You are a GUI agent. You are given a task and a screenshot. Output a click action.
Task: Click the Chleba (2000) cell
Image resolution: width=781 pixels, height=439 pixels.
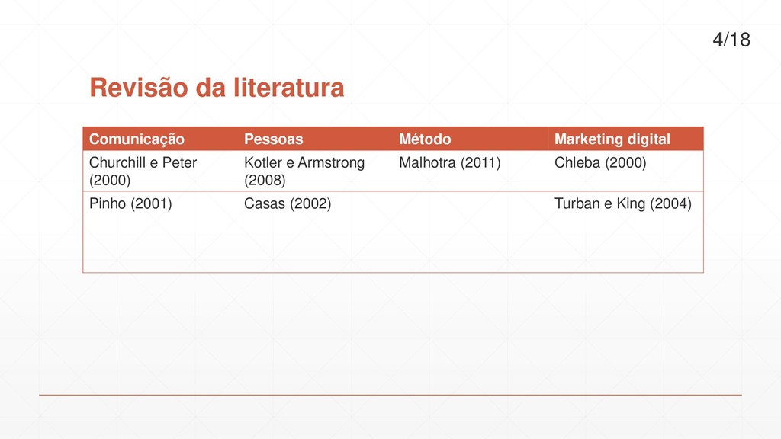[626, 171]
